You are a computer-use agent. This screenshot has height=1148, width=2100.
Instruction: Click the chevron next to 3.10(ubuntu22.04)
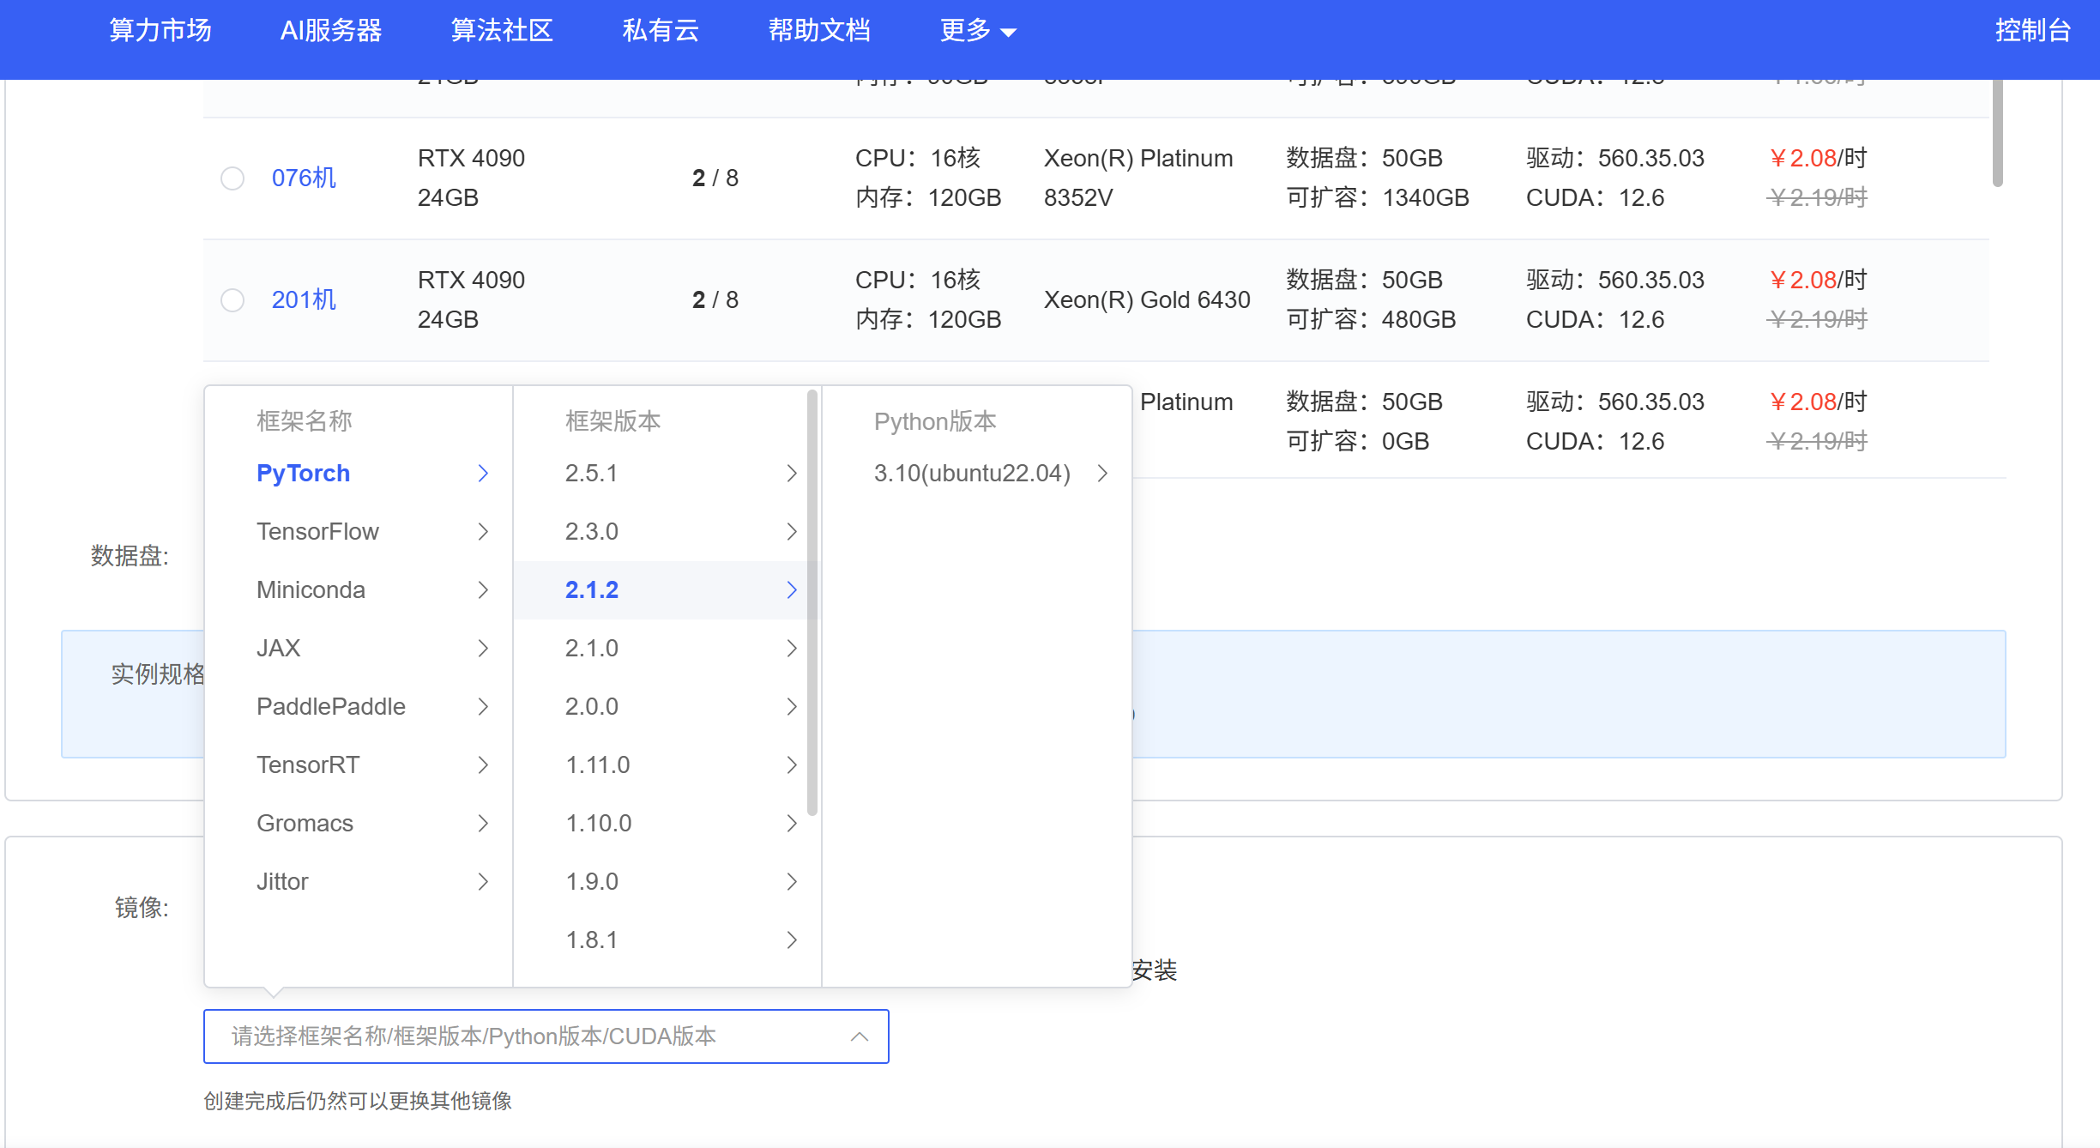click(x=1103, y=474)
